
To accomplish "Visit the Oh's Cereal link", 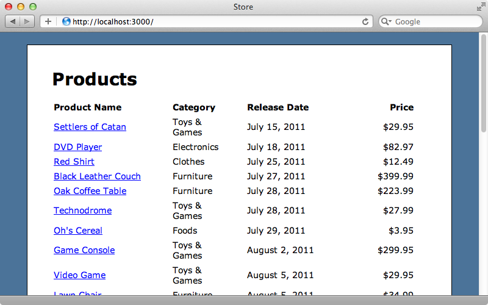I will (x=78, y=231).
